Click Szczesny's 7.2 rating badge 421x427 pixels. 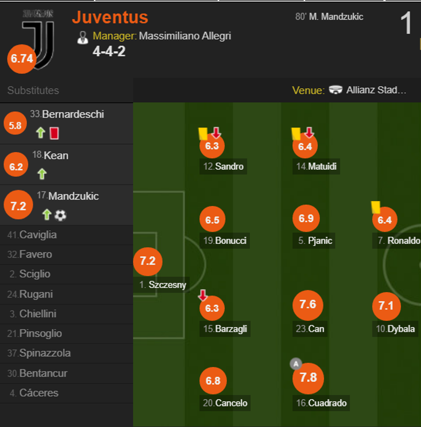pyautogui.click(x=148, y=261)
